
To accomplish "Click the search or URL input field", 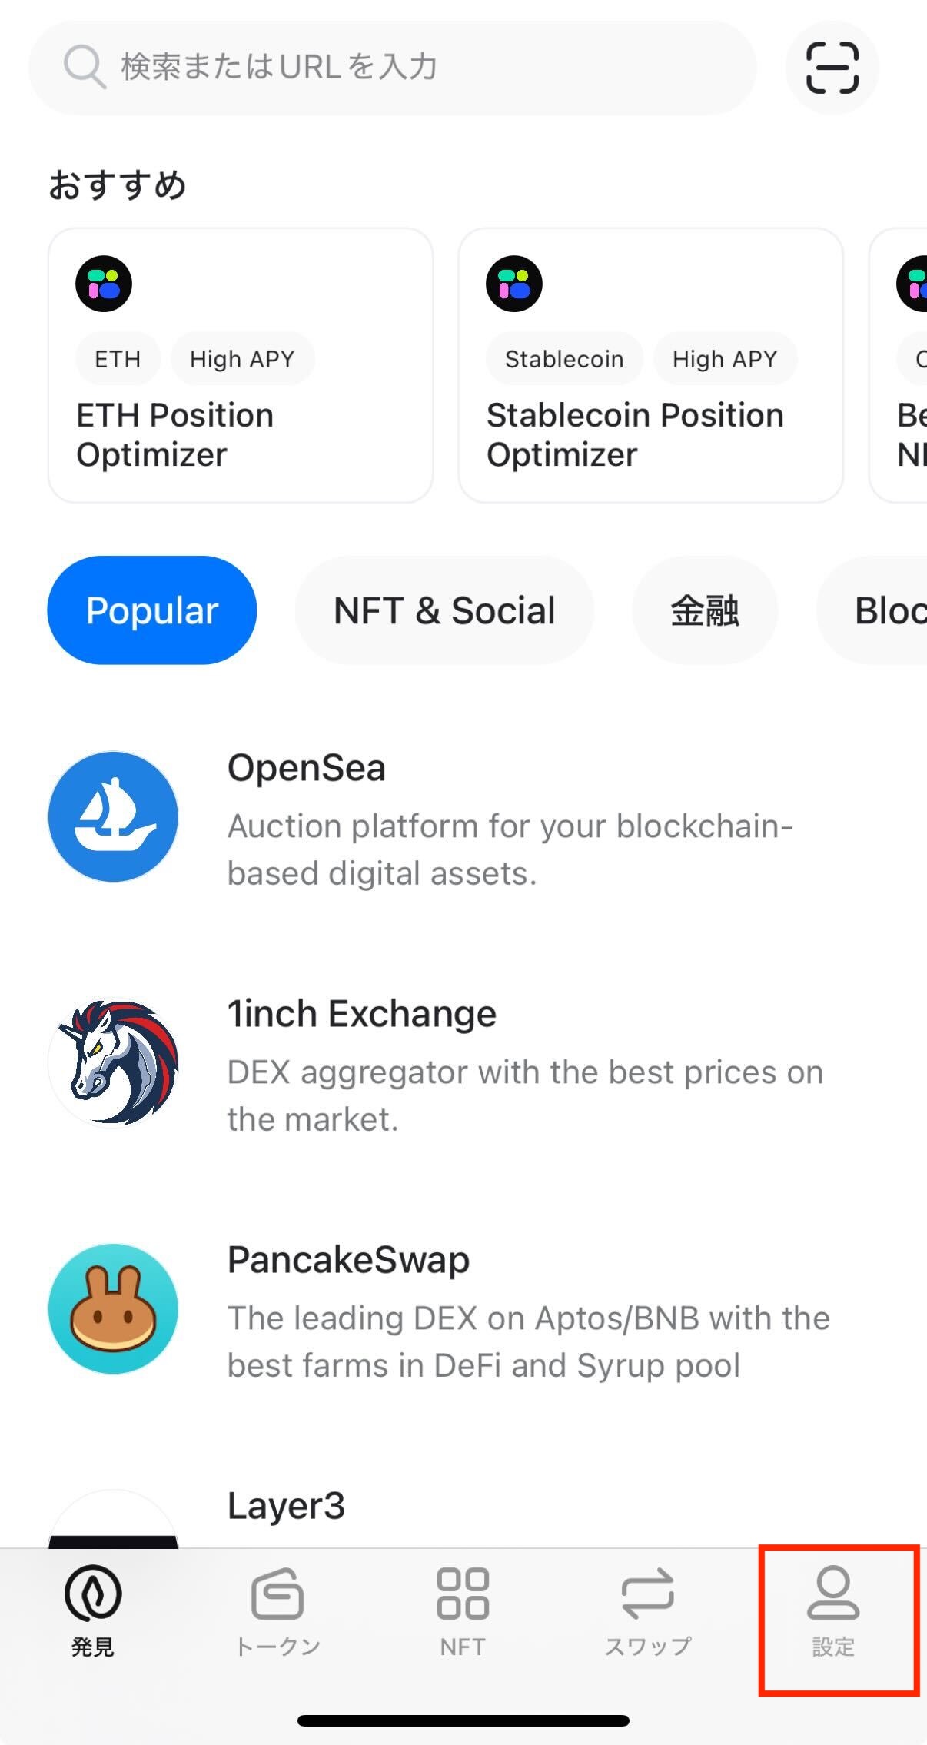I will click(393, 68).
